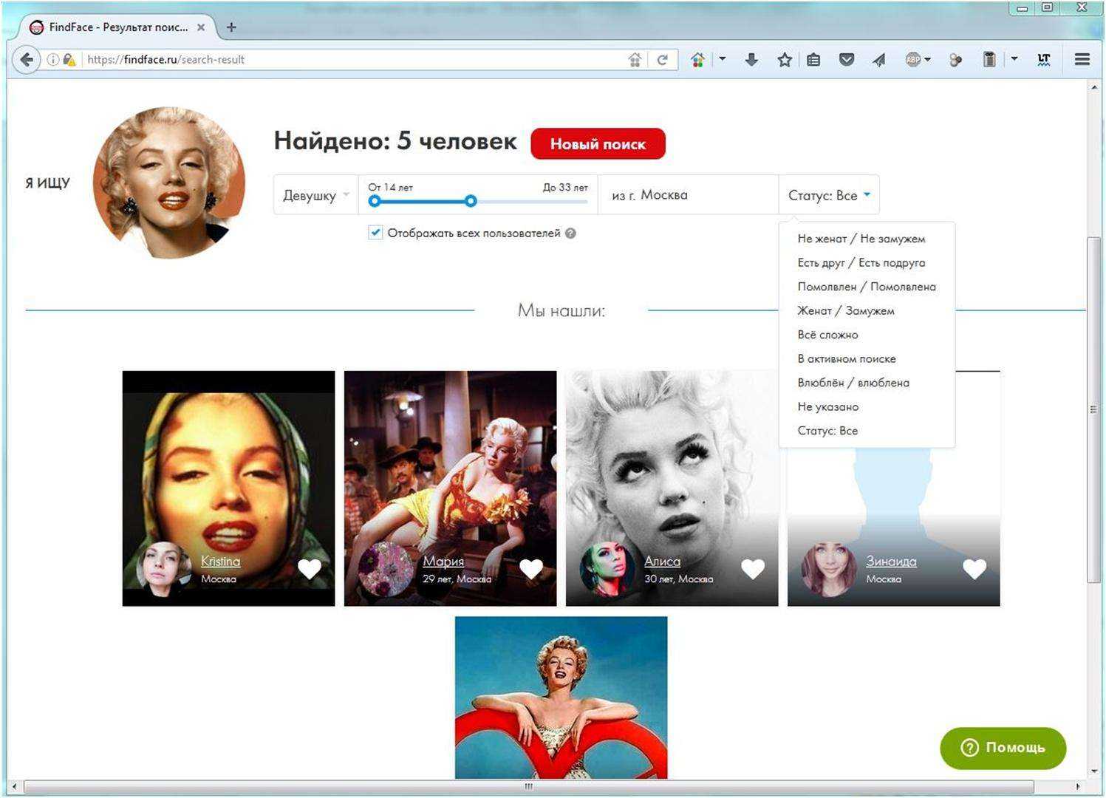
Task: Open Kristina's profile link
Action: [220, 562]
